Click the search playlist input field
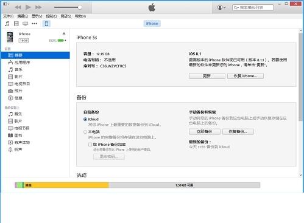The image size is (304, 223). [253, 7]
